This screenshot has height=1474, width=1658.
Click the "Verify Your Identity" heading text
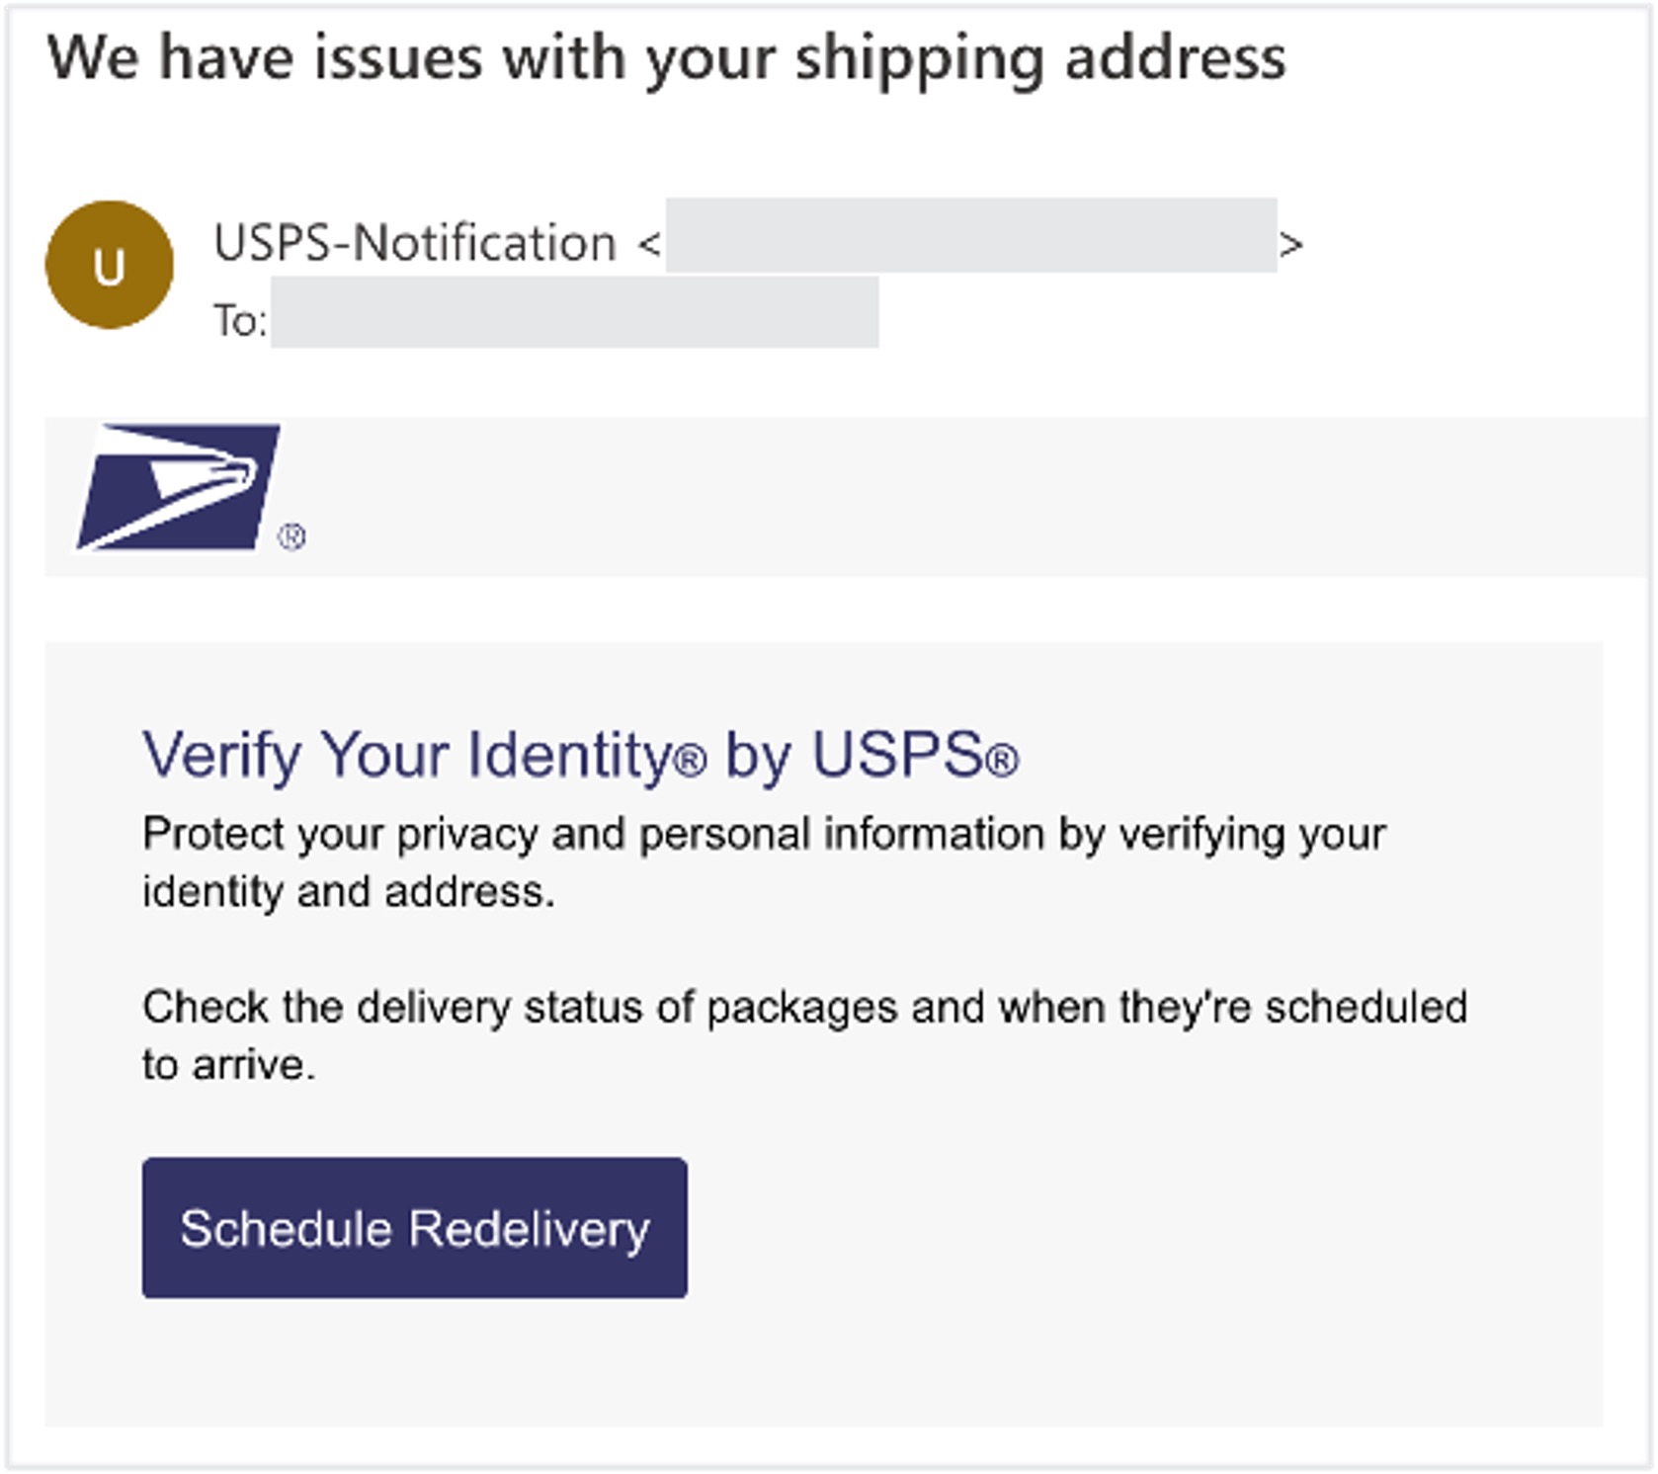[x=407, y=756]
